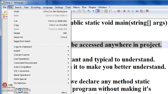Open the Encoding menu
Image resolution: width=168 pixels, height=94 pixels.
36,7
